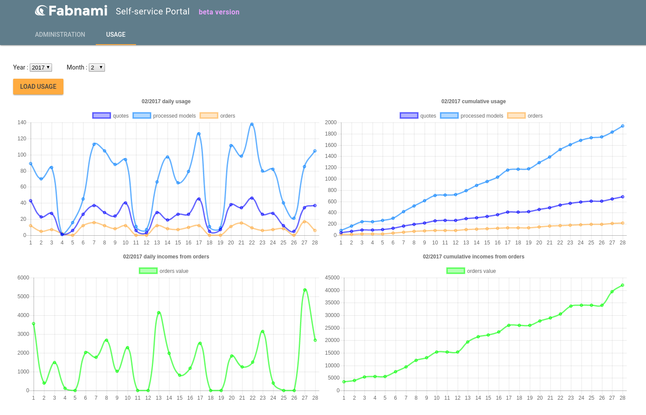Click daily income peak point on day 27
Image resolution: width=646 pixels, height=415 pixels.
pyautogui.click(x=305, y=290)
